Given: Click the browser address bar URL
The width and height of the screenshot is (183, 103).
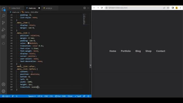Looking at the screenshot, I should click(x=118, y=8).
